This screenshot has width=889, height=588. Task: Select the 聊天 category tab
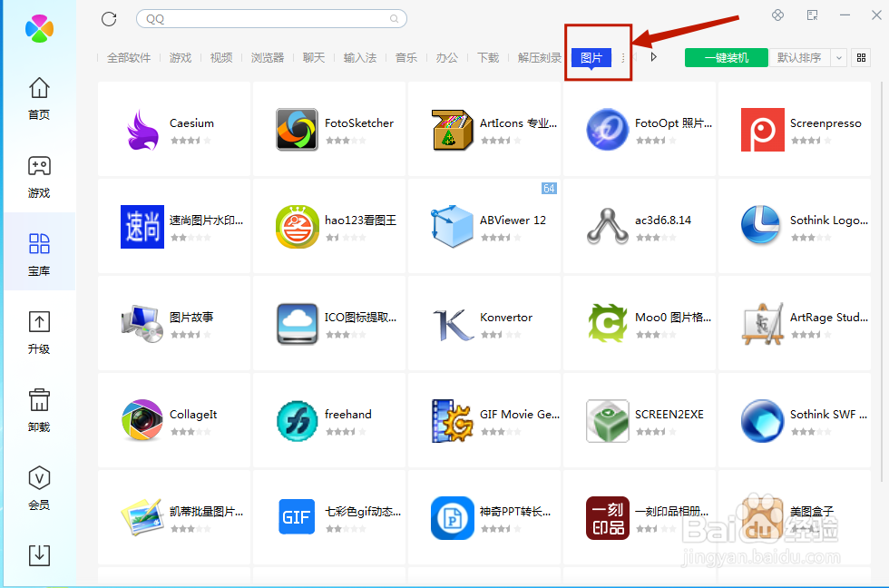pos(314,57)
